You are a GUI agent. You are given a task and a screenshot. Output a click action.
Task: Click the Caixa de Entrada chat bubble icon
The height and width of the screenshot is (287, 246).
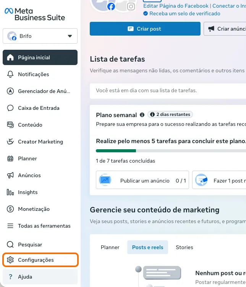point(10,108)
